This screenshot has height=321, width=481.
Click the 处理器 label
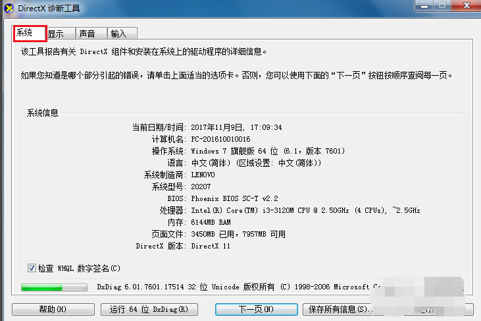click(172, 210)
